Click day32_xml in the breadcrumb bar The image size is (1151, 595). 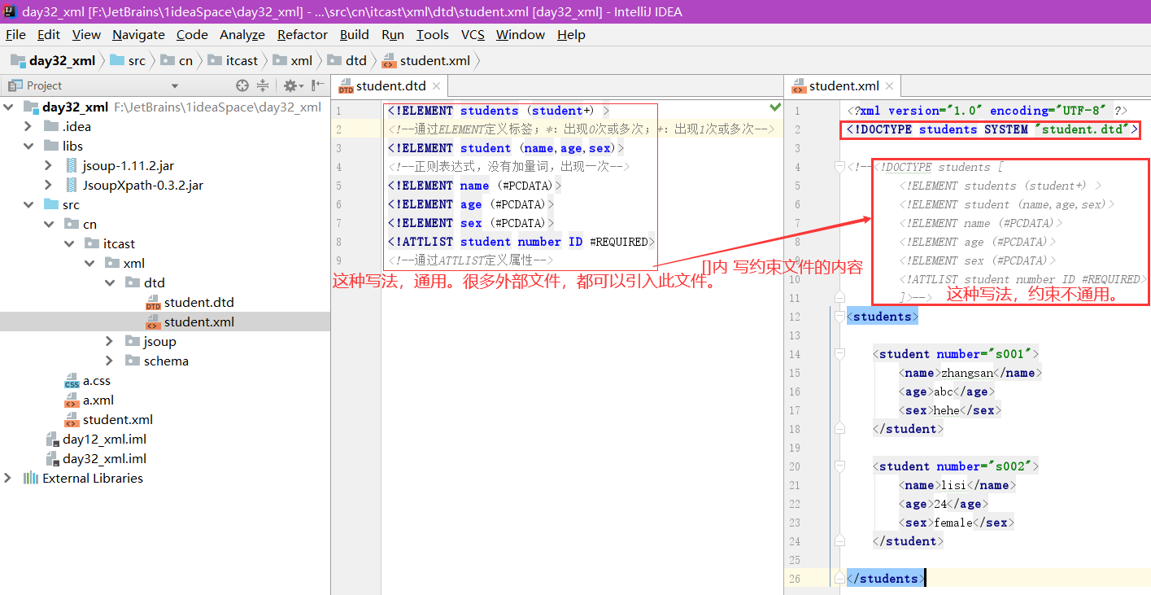tap(54, 60)
